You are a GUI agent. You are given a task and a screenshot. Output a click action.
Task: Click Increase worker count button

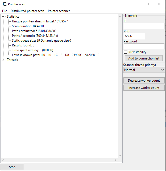[144, 88]
